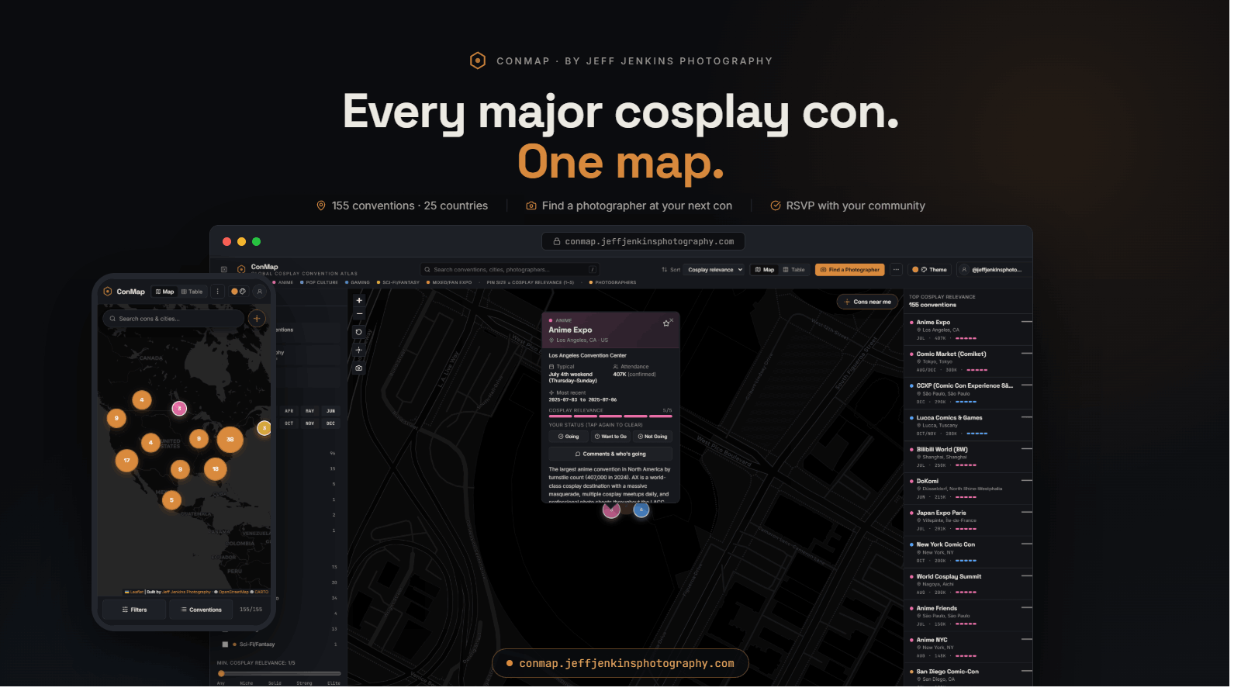Viewport: 1241px width, 698px height.
Task: Click the mobile profile avatar icon
Action: point(260,292)
